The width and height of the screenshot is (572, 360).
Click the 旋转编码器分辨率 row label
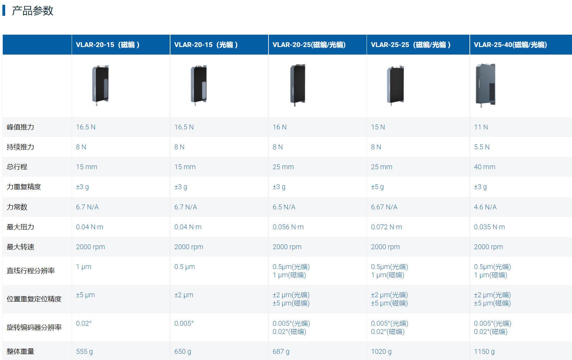click(34, 327)
